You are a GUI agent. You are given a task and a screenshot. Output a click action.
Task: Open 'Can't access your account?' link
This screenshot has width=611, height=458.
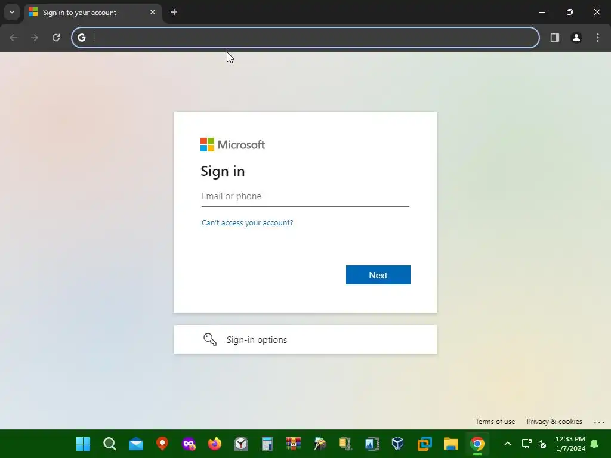coord(247,223)
